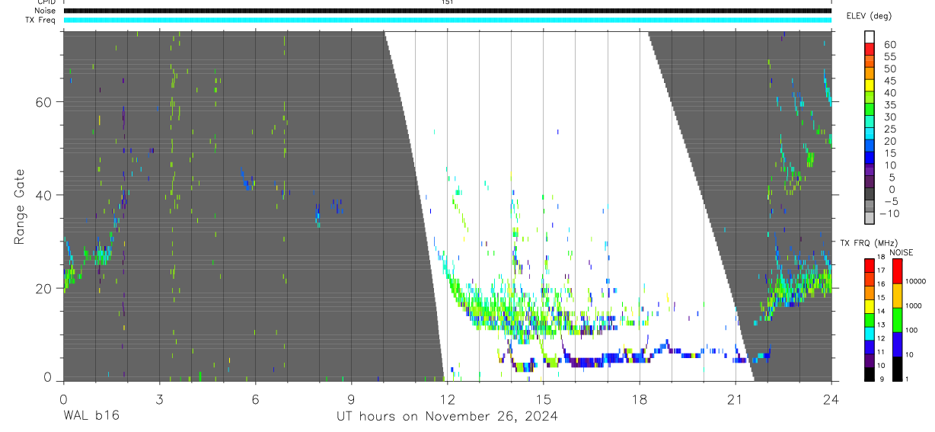Screen dimensions: 935x432
Task: Click the 'WAL b16' radar beam label
Action: [x=91, y=416]
